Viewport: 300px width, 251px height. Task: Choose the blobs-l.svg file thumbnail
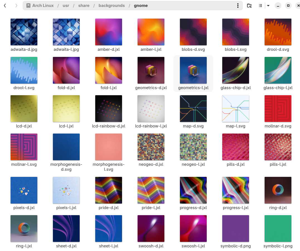pos(236,32)
